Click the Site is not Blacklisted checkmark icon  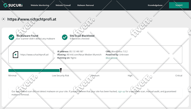pyautogui.click(x=65, y=37)
